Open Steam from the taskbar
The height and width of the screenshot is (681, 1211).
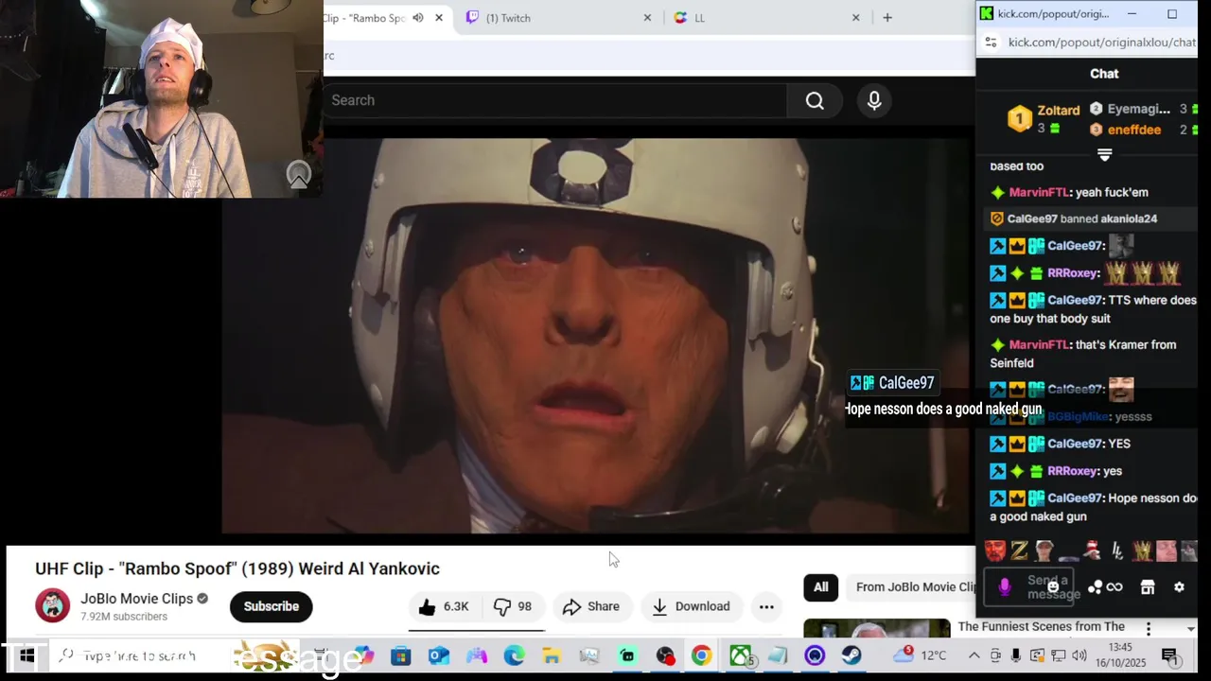point(851,655)
